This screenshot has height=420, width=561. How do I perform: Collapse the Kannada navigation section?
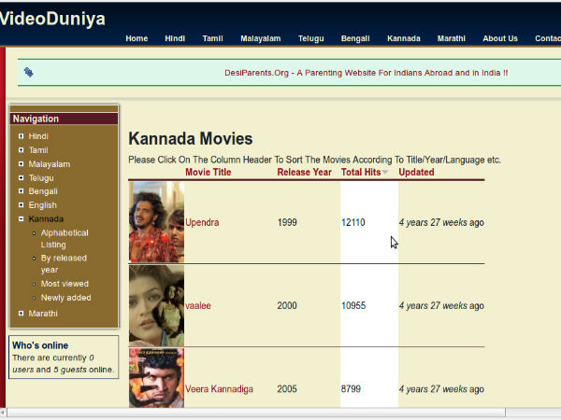point(21,219)
